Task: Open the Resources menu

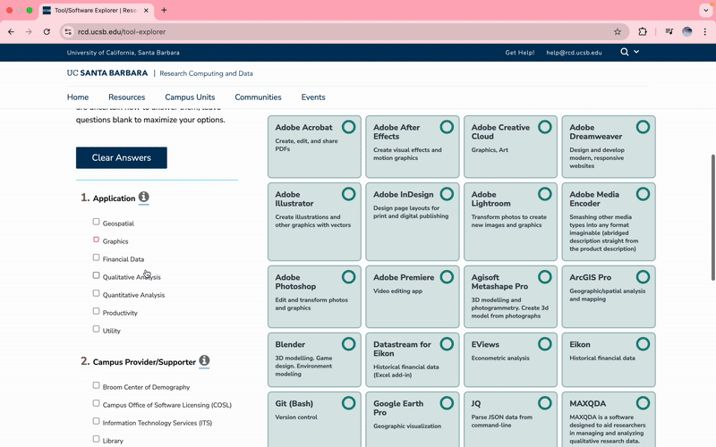Action: (x=126, y=97)
